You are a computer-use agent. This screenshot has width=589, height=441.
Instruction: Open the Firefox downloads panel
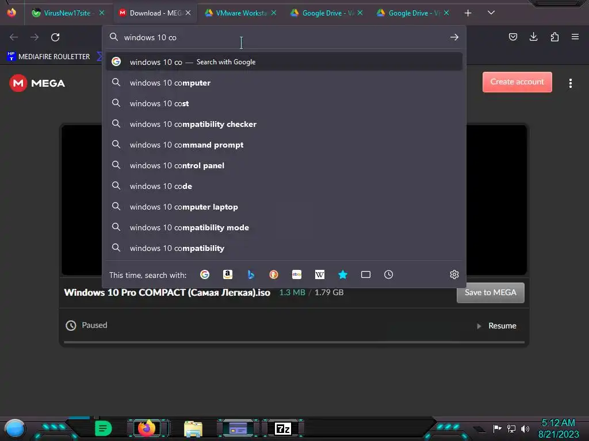coord(533,37)
